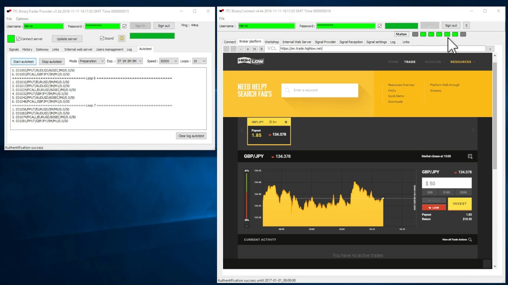
Task: Click the ITC BinaryTrader Provider title bar icon
Action: point(9,11)
